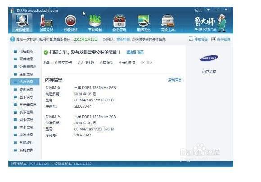Image resolution: width=261 pixels, height=182 pixels.
Task: Click DIMM 0 value 三星 DDR3 1333MHz 2GB
Action: click(95, 88)
